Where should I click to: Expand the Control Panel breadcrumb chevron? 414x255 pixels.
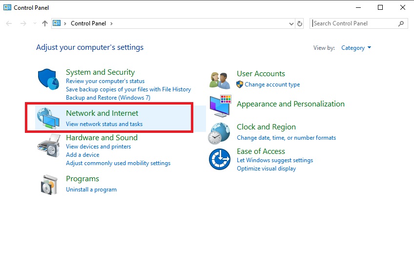click(x=111, y=23)
